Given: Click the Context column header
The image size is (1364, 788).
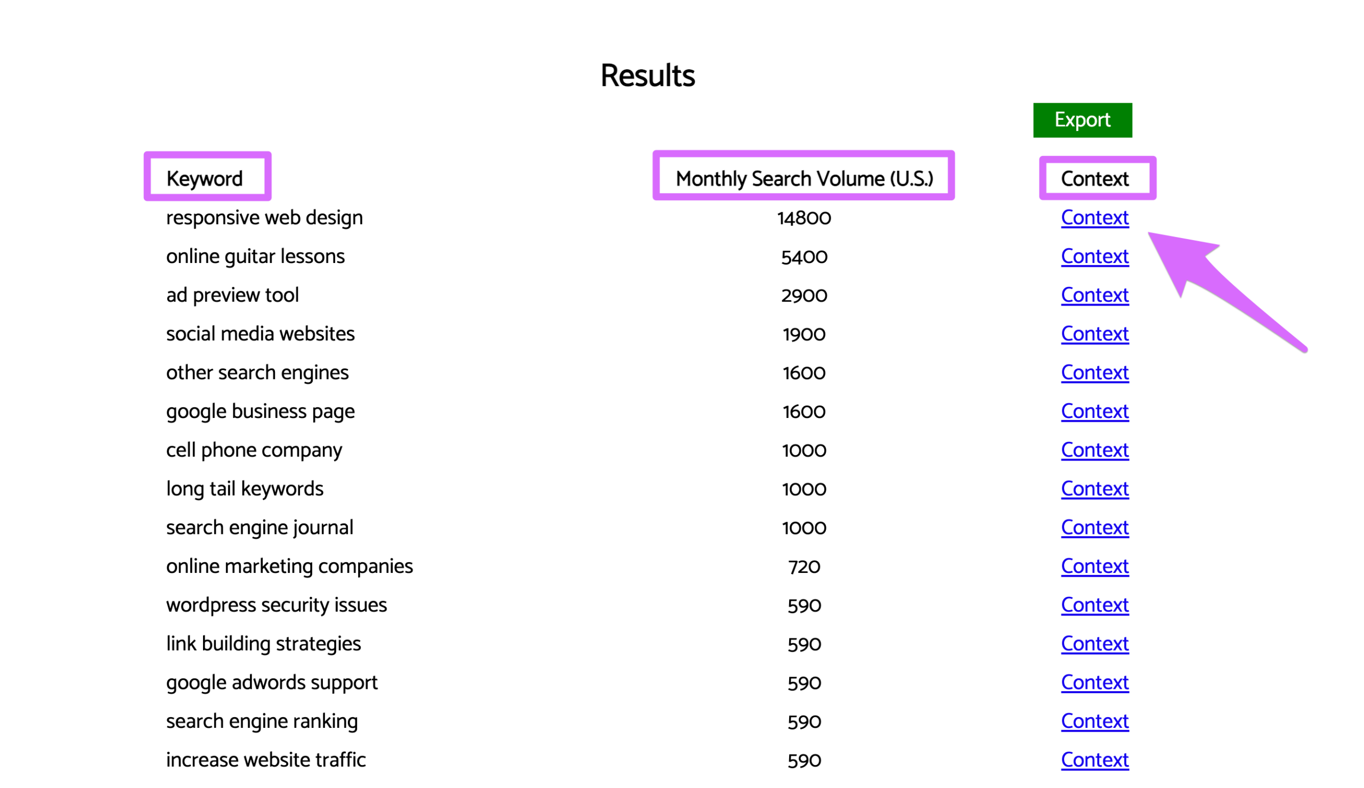Looking at the screenshot, I should (x=1094, y=178).
